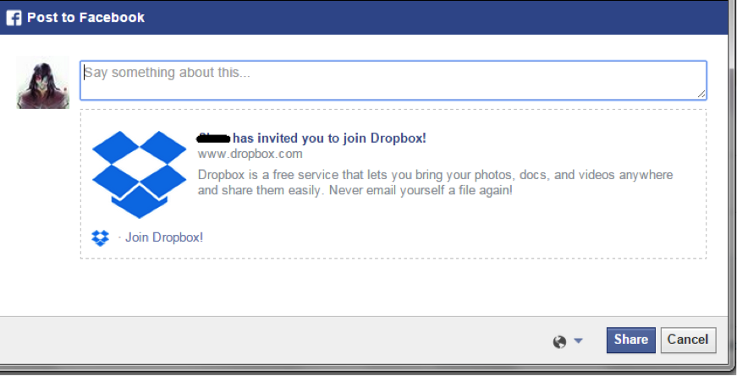Click the www.dropbox.com URL text
This screenshot has width=737, height=376.
(250, 154)
